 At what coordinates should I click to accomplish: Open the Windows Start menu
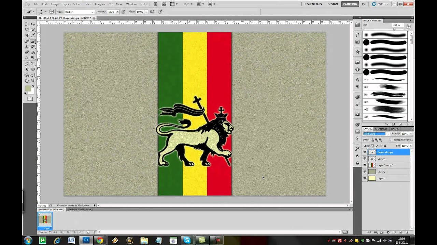click(x=28, y=240)
